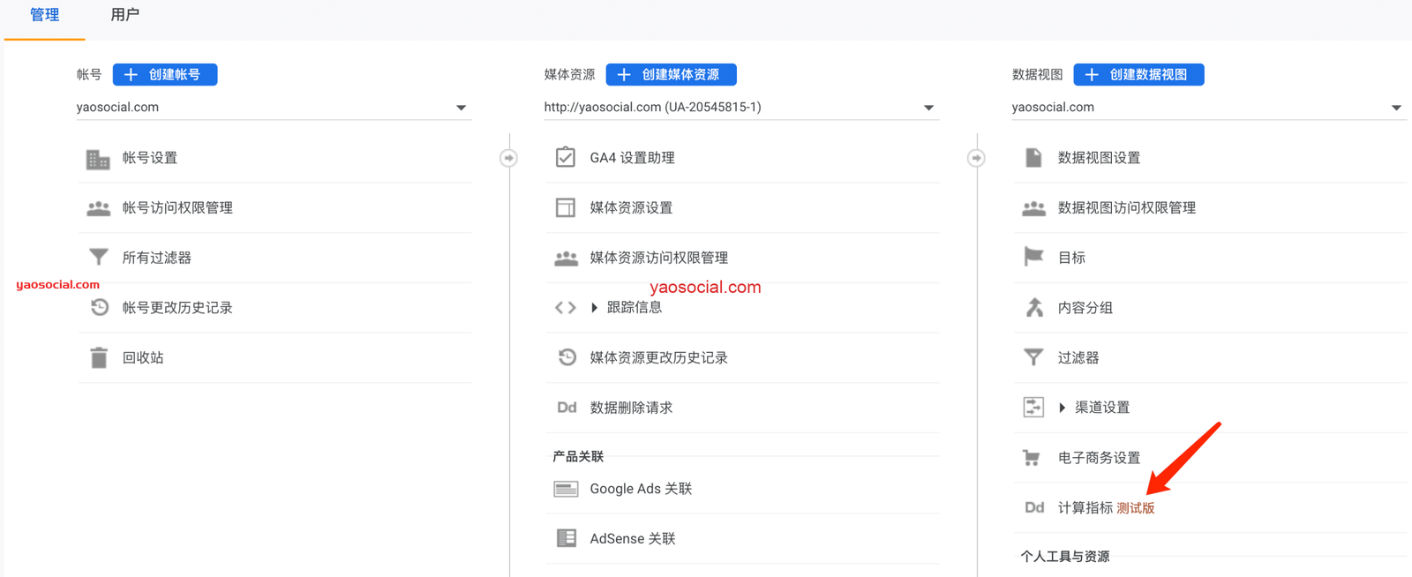
Task: Click the funnel icon for 所有过滤器
Action: tap(99, 258)
